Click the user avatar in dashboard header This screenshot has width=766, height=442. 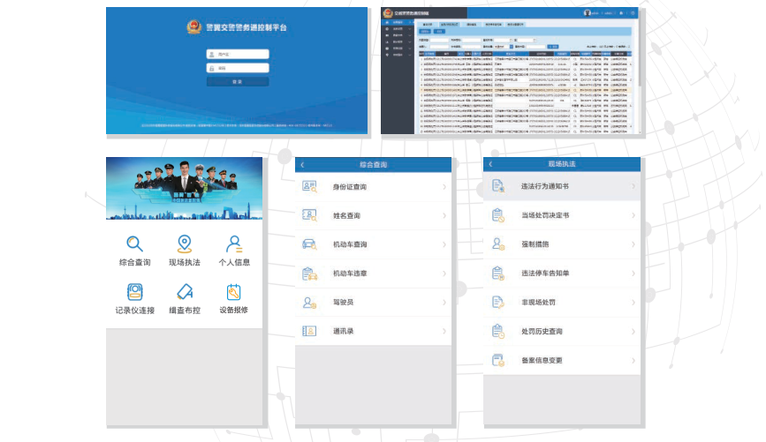[x=588, y=13]
